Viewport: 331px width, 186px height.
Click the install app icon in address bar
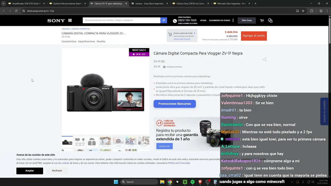(297, 11)
